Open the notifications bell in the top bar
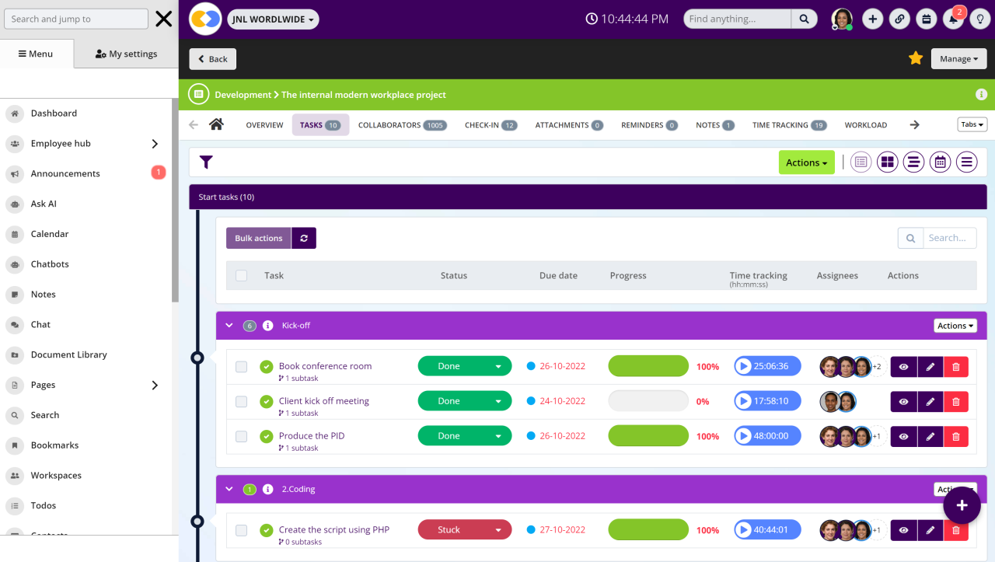The height and width of the screenshot is (562, 995). [953, 18]
